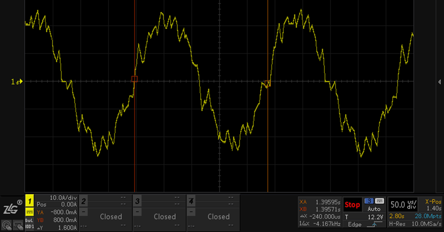Change the 10.0A/div vertical scale
The image size is (444, 232).
pyautogui.click(x=63, y=198)
